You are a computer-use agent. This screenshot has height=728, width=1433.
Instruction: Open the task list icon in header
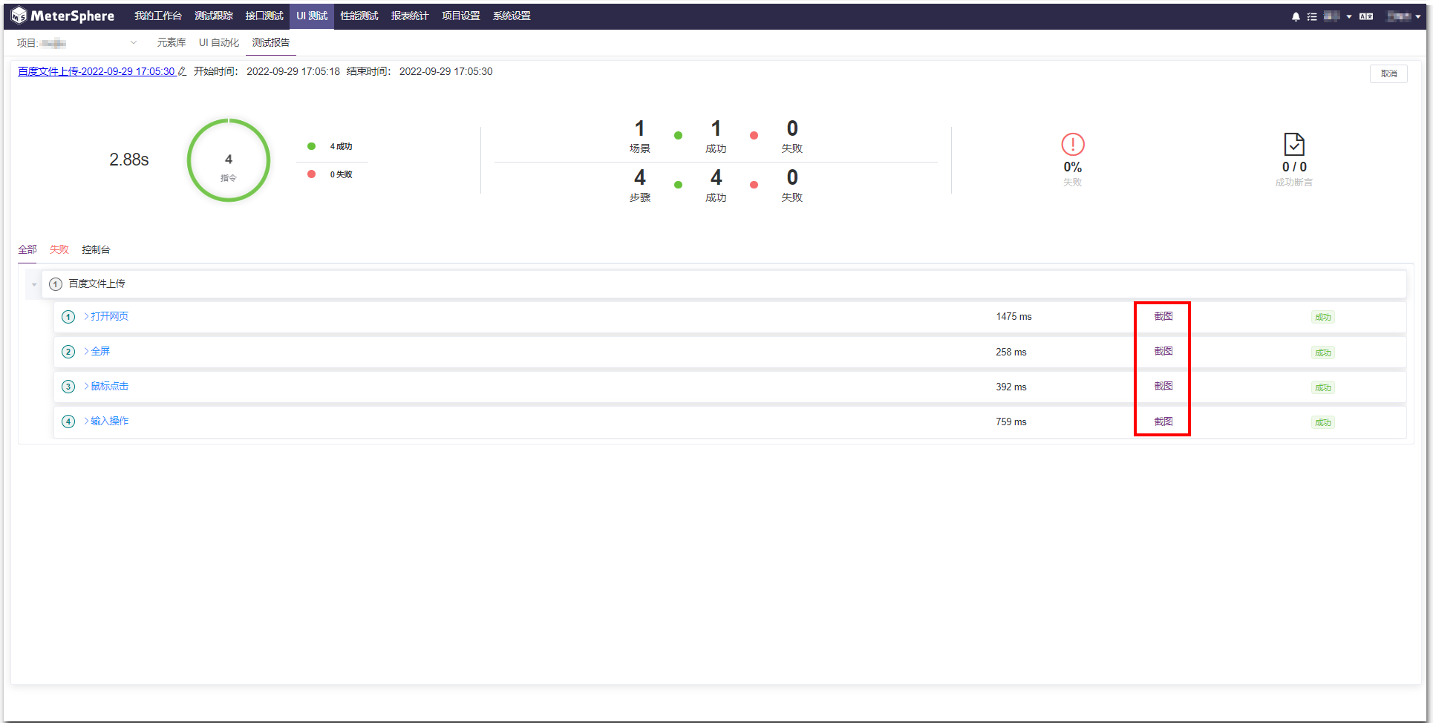coord(1312,16)
